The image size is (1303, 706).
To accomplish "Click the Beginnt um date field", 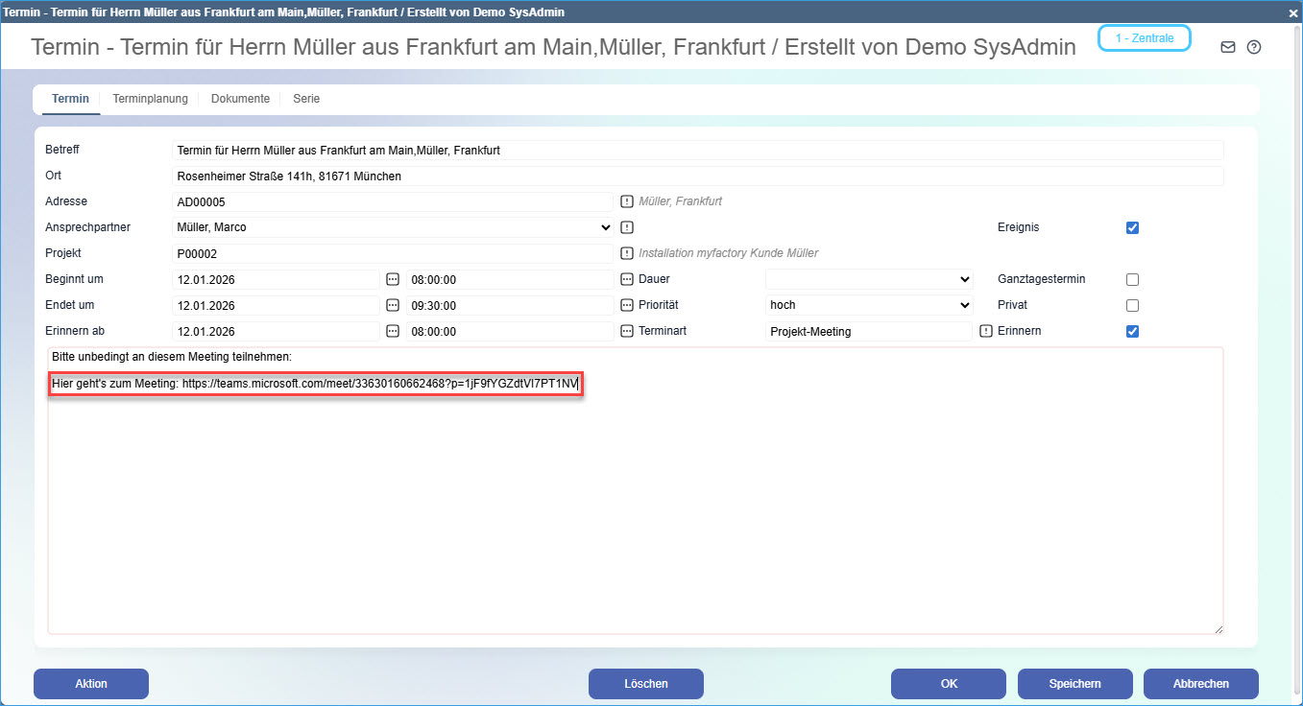I will click(277, 279).
